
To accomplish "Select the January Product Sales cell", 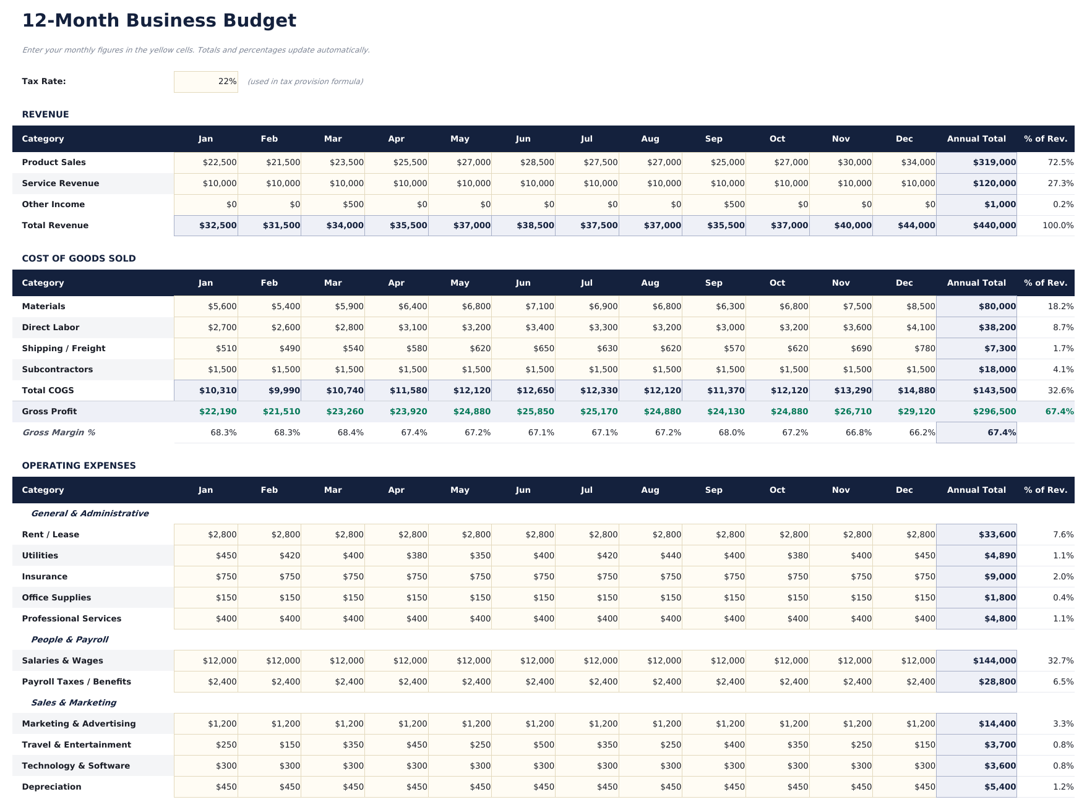I will tap(206, 162).
